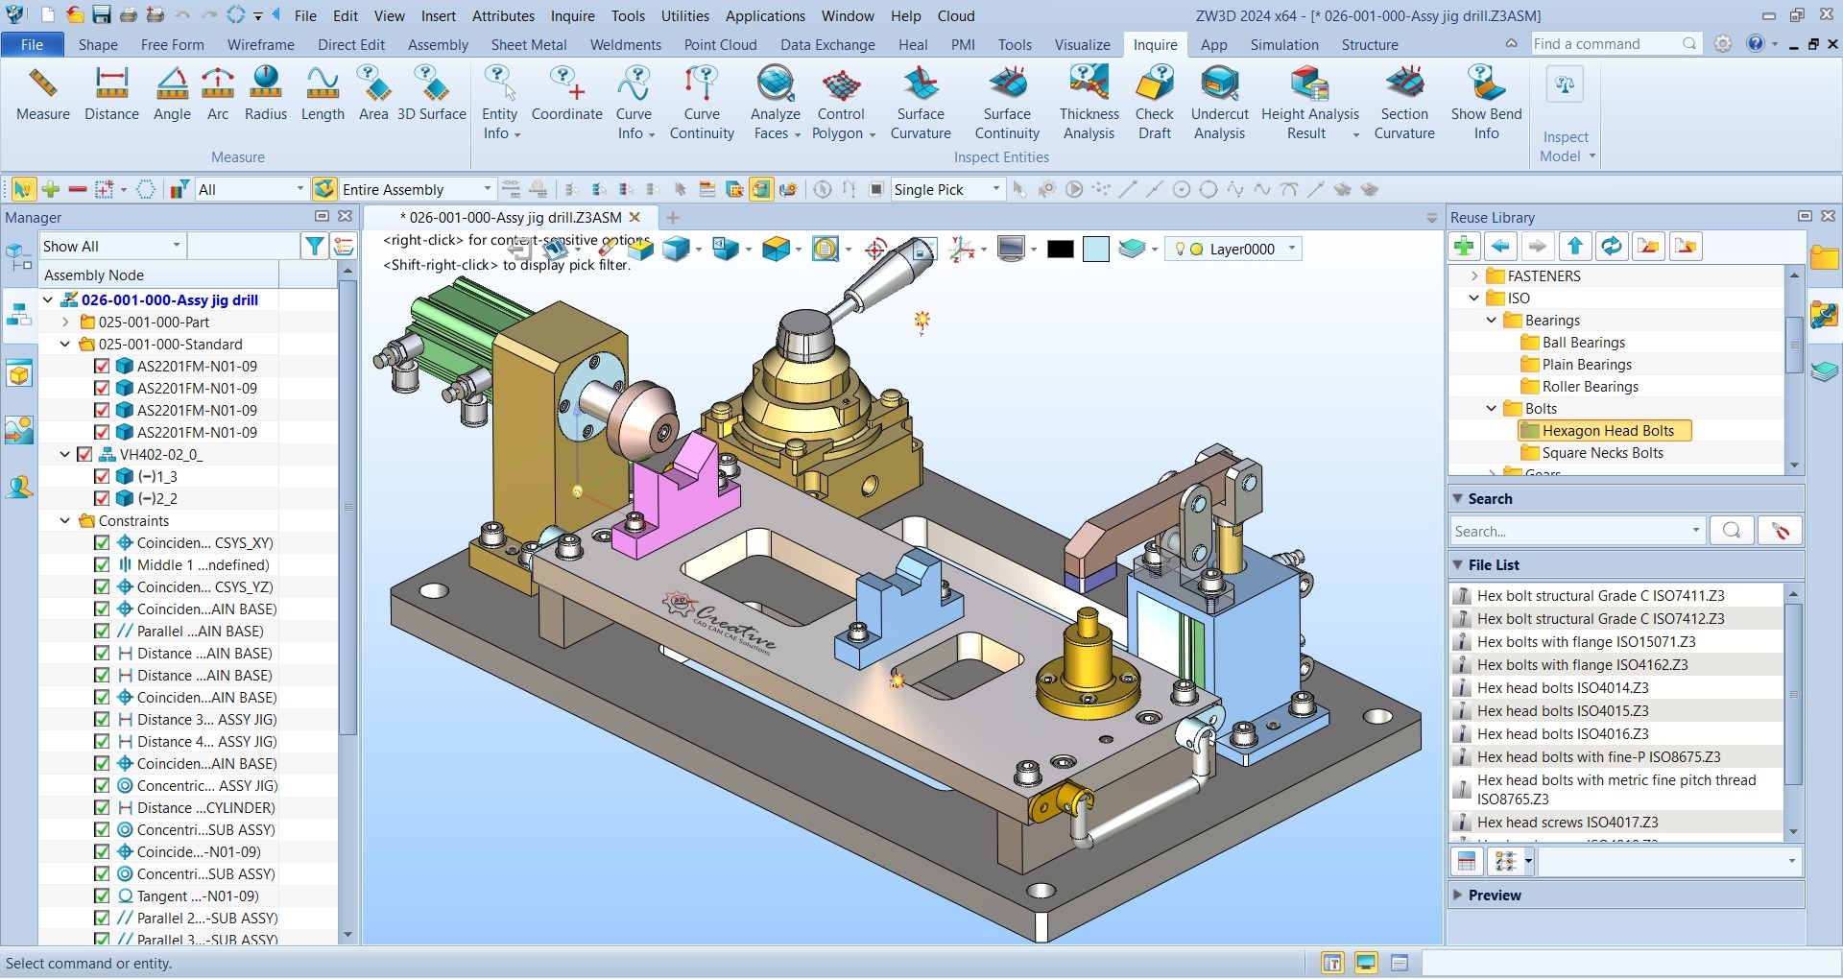Disable the Middle 1 constraint checkbox
Image resolution: width=1843 pixels, height=979 pixels.
point(102,564)
